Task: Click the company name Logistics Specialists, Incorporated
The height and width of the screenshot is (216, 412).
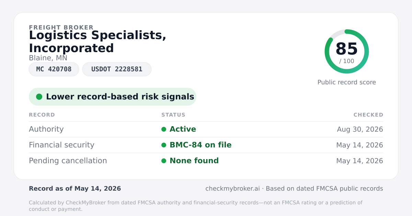Action: (98, 41)
